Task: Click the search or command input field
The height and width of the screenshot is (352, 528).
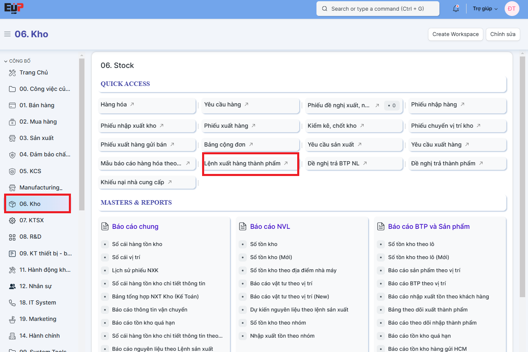Action: pos(378,9)
